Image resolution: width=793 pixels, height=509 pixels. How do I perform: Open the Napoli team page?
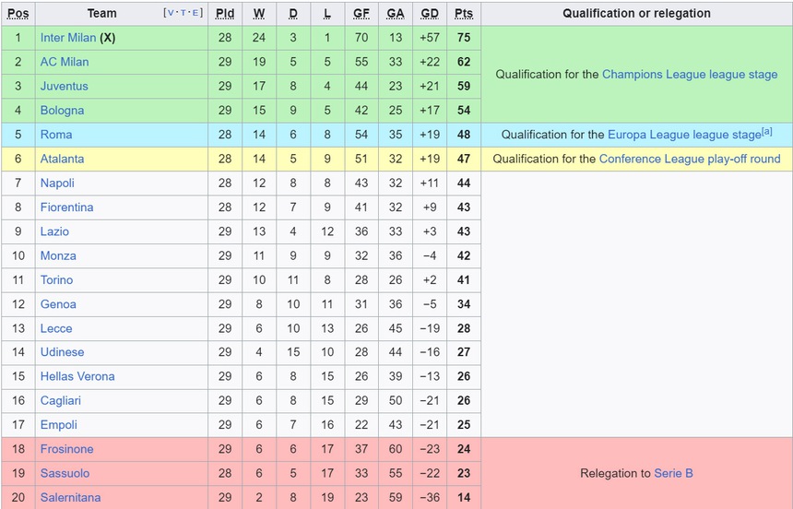pyautogui.click(x=57, y=183)
